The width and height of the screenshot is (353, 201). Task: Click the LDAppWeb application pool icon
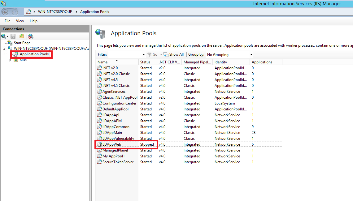[x=99, y=144]
